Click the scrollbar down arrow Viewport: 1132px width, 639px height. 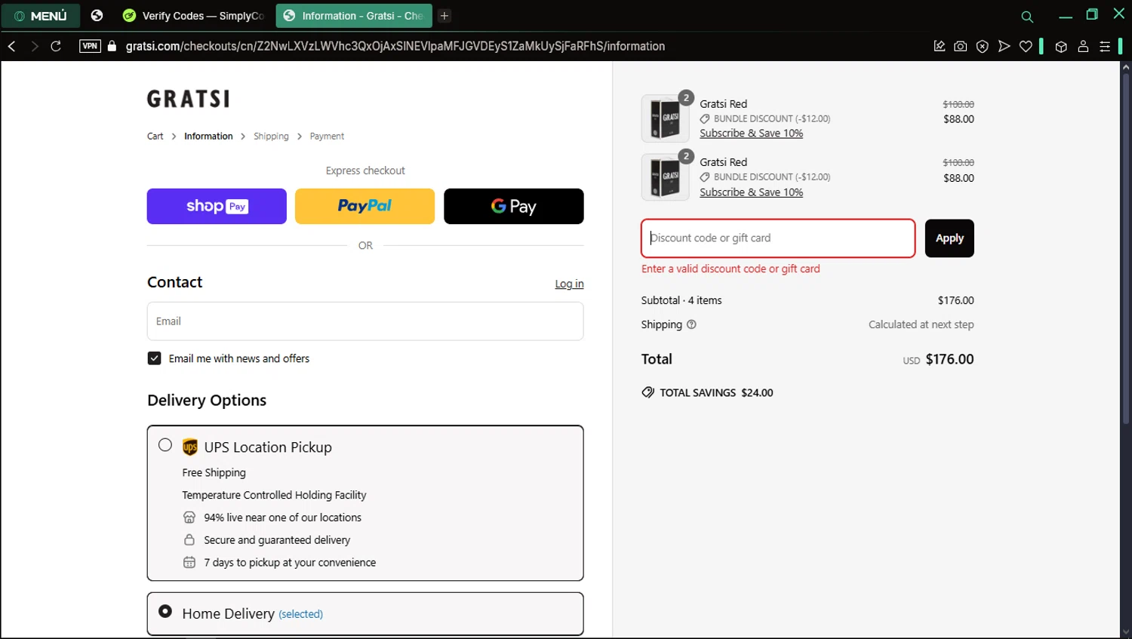1126,632
